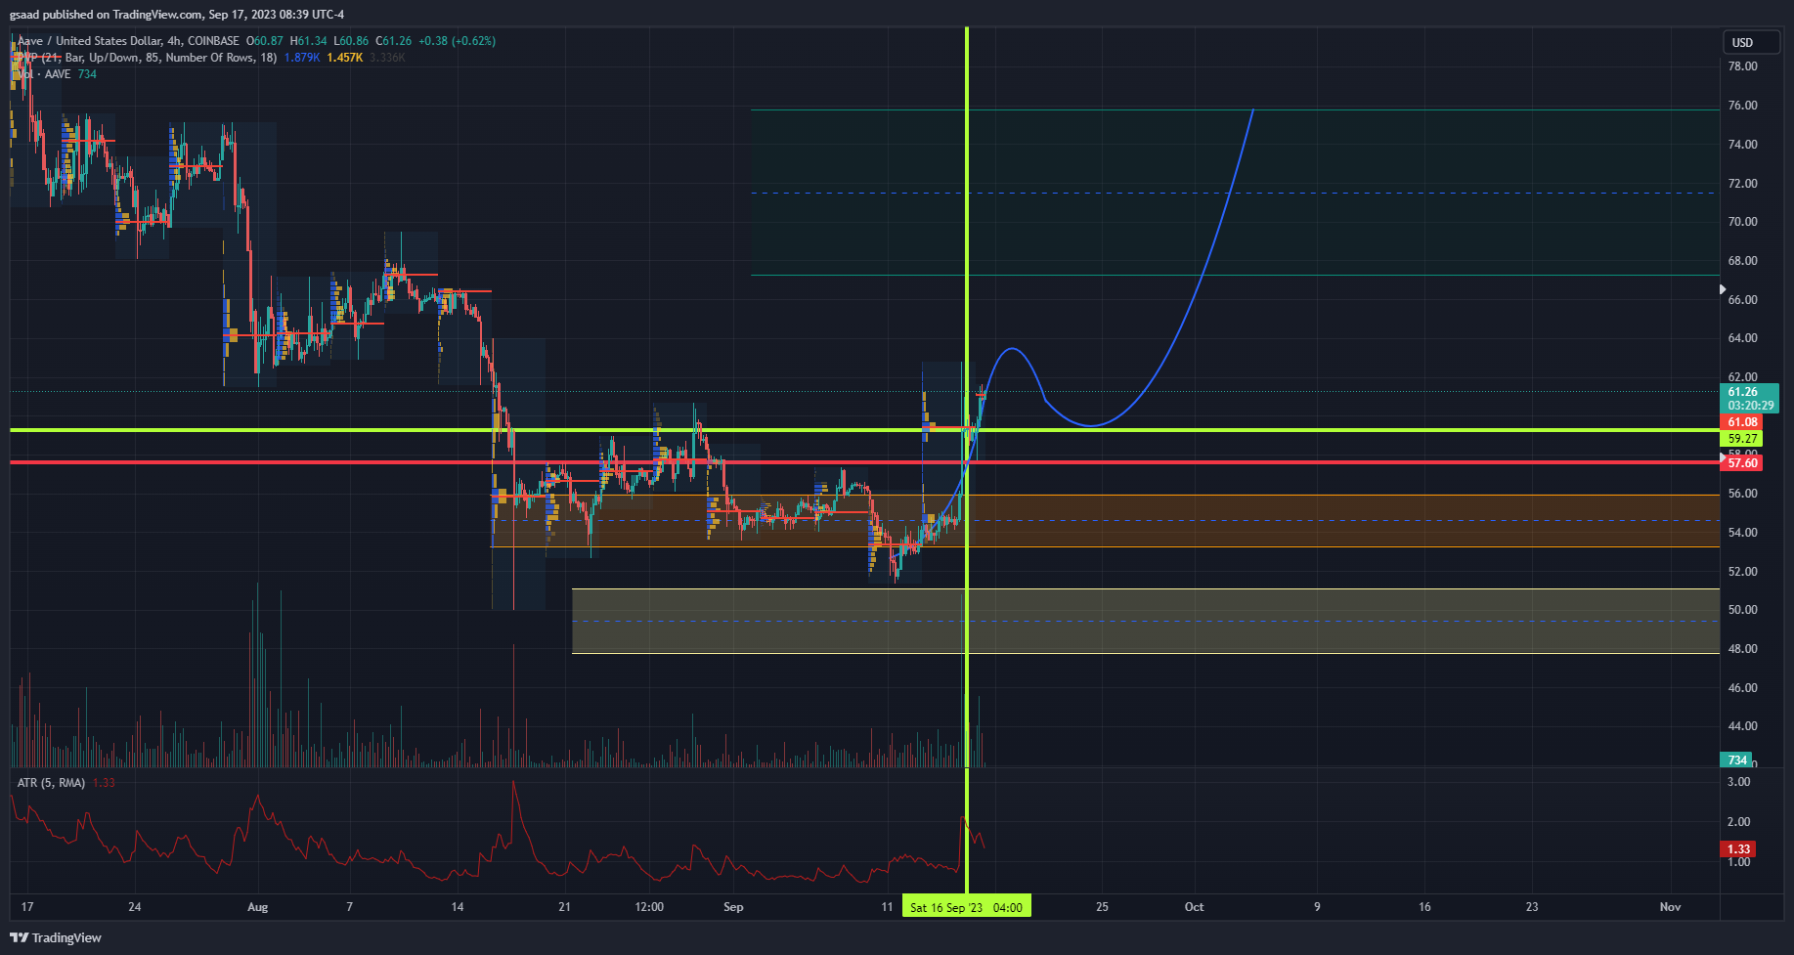Click the 12:00 label on the time axis
The image size is (1794, 955).
[649, 907]
